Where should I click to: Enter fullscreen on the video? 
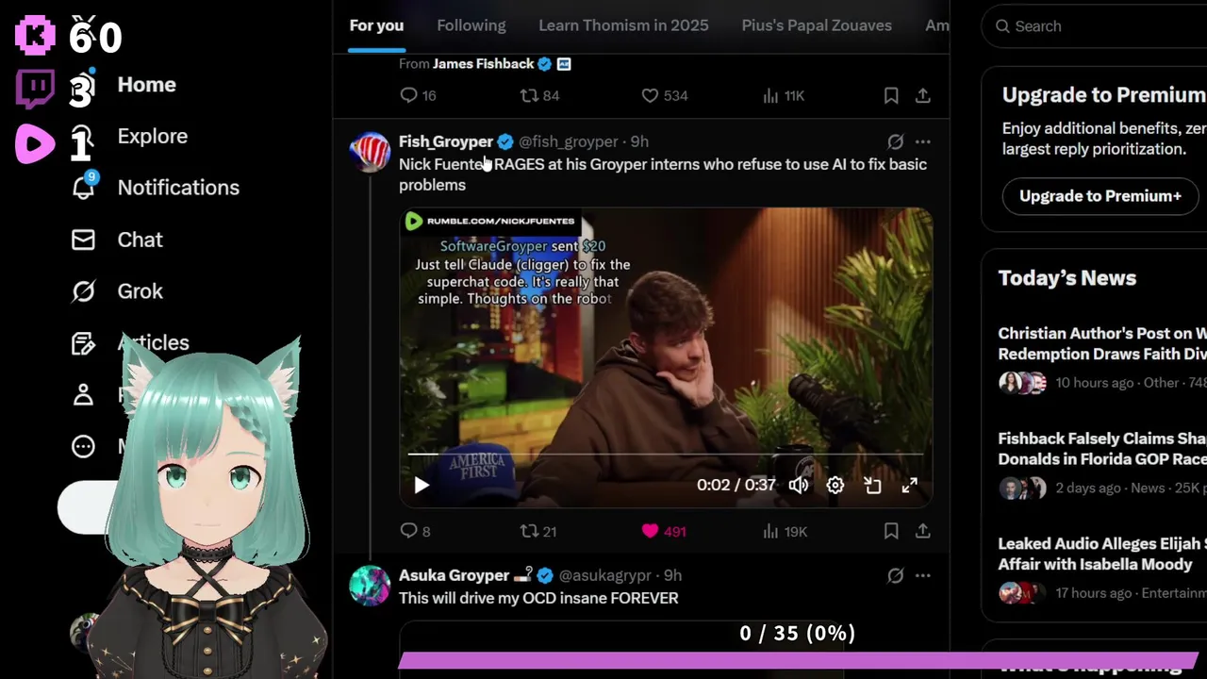click(909, 485)
